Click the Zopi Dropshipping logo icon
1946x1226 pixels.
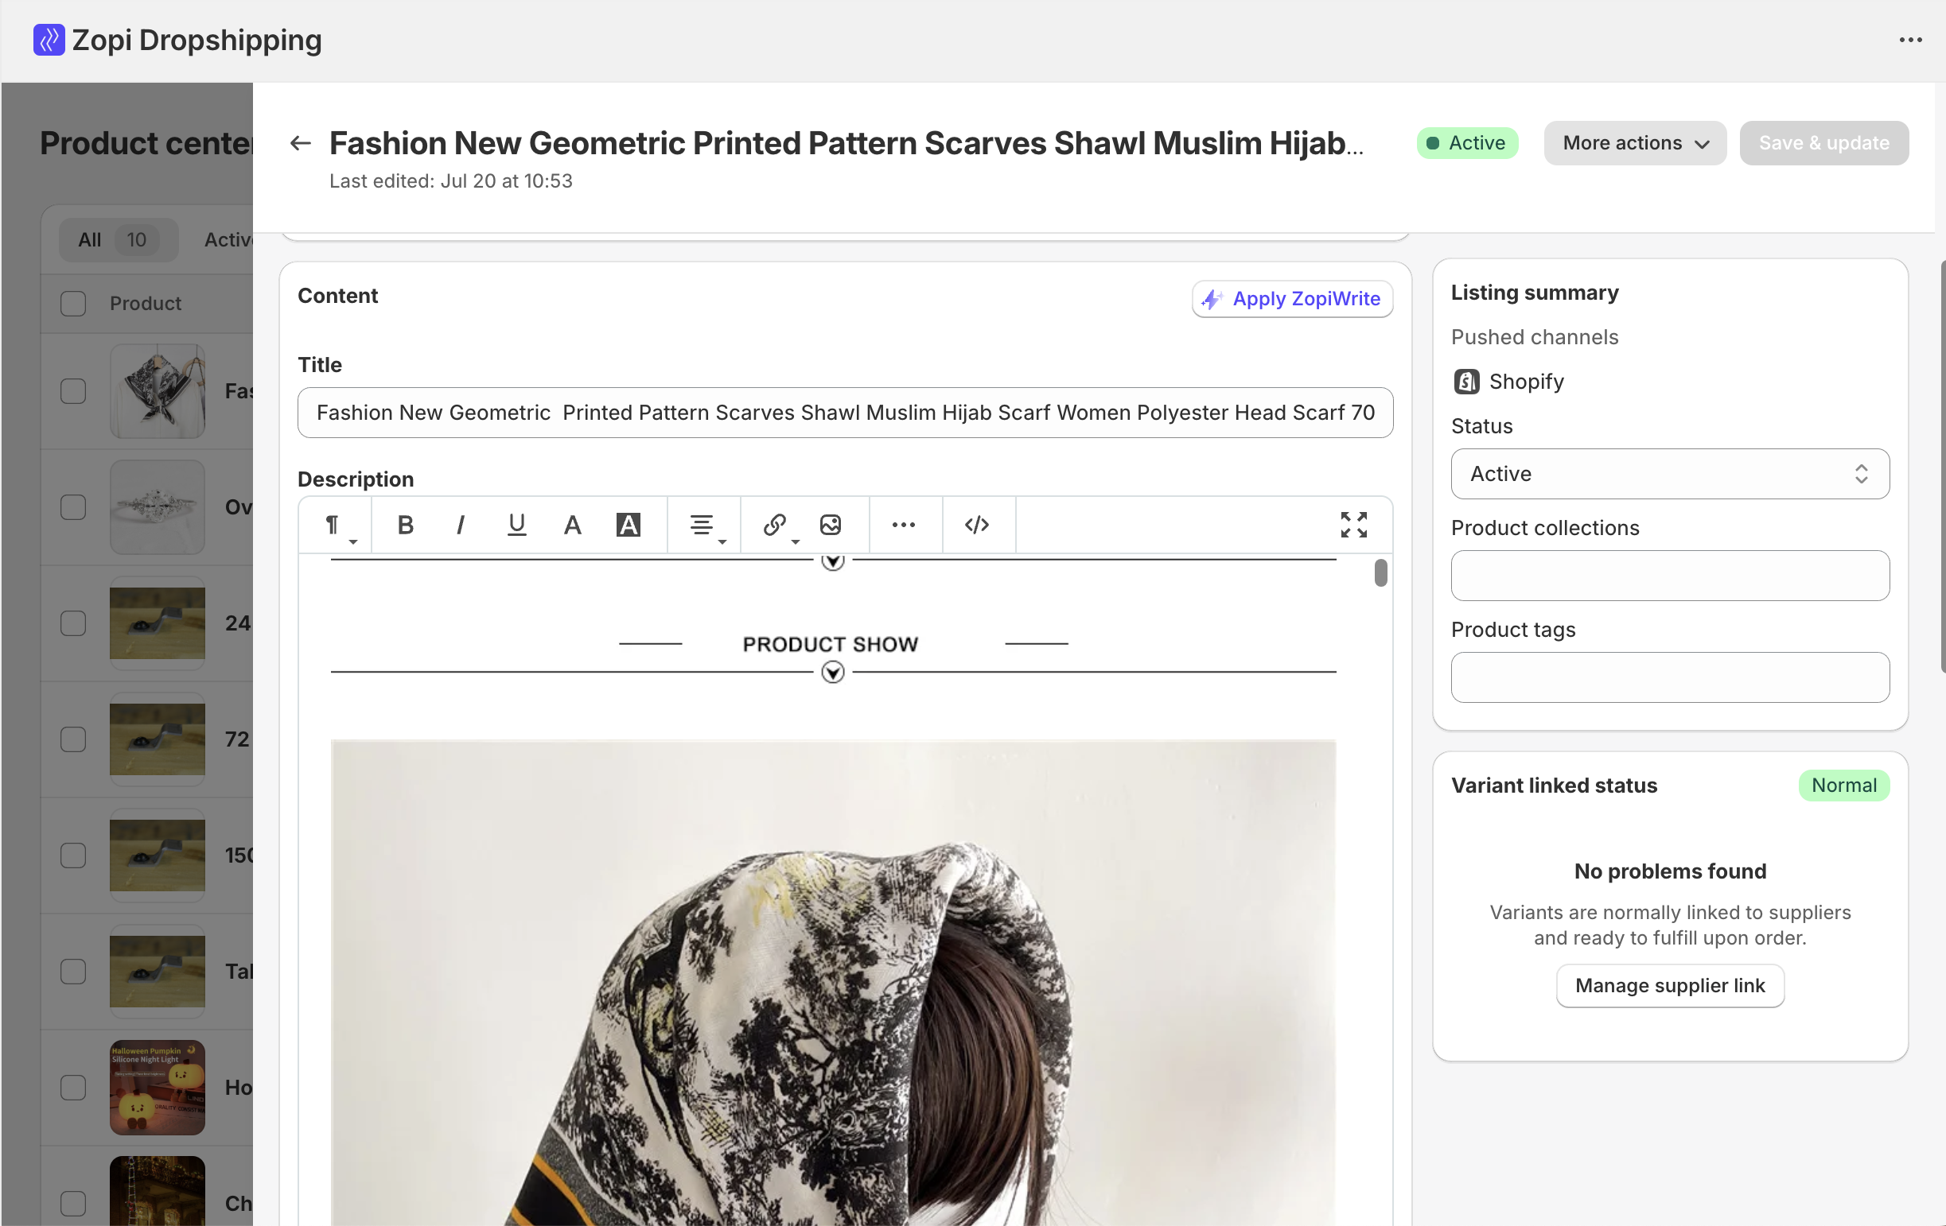pos(49,40)
